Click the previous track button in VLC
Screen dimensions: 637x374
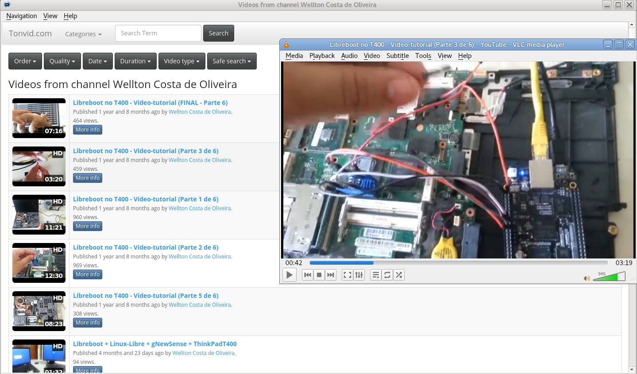click(x=308, y=275)
